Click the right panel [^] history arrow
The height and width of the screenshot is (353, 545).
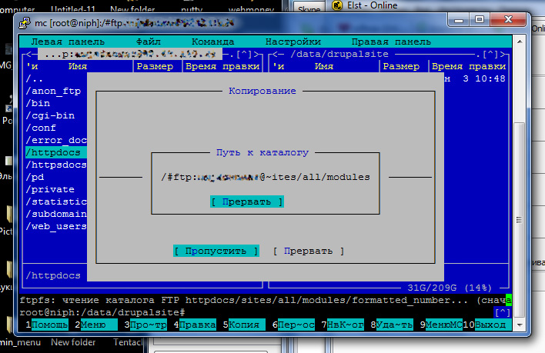[x=490, y=54]
